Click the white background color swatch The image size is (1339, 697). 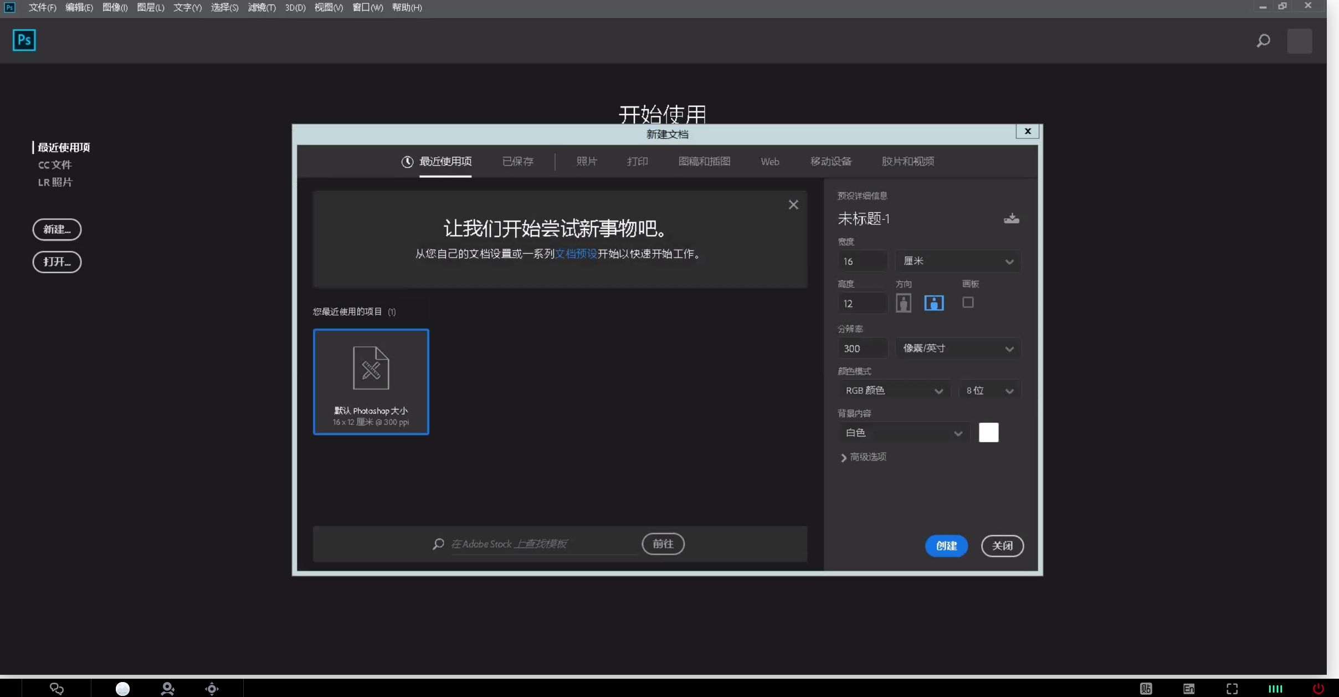click(x=988, y=433)
